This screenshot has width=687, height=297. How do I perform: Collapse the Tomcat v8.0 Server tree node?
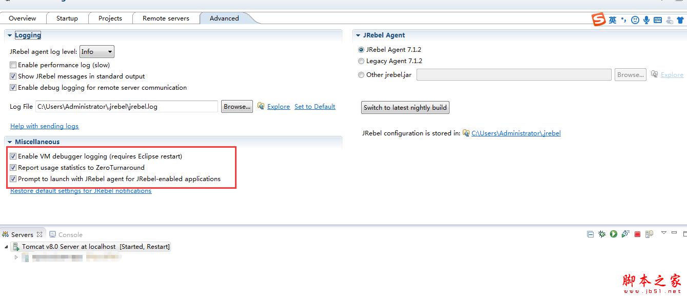coord(6,247)
